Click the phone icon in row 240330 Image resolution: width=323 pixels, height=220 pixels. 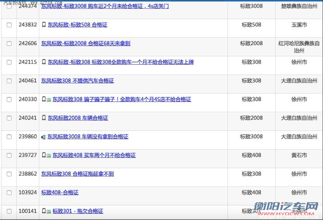(x=44, y=99)
